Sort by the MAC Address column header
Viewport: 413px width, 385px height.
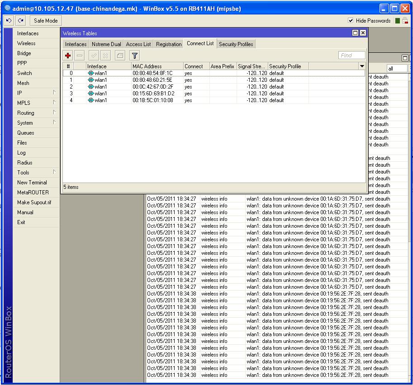(157, 66)
